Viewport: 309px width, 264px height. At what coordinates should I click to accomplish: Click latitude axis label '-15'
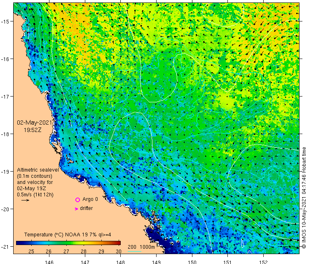[x=5, y=21]
